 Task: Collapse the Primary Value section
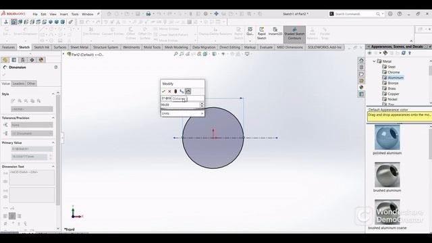tap(53, 142)
